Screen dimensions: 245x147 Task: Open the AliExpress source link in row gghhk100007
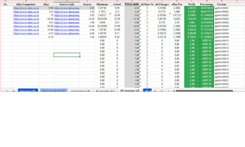pyautogui.click(x=67, y=29)
